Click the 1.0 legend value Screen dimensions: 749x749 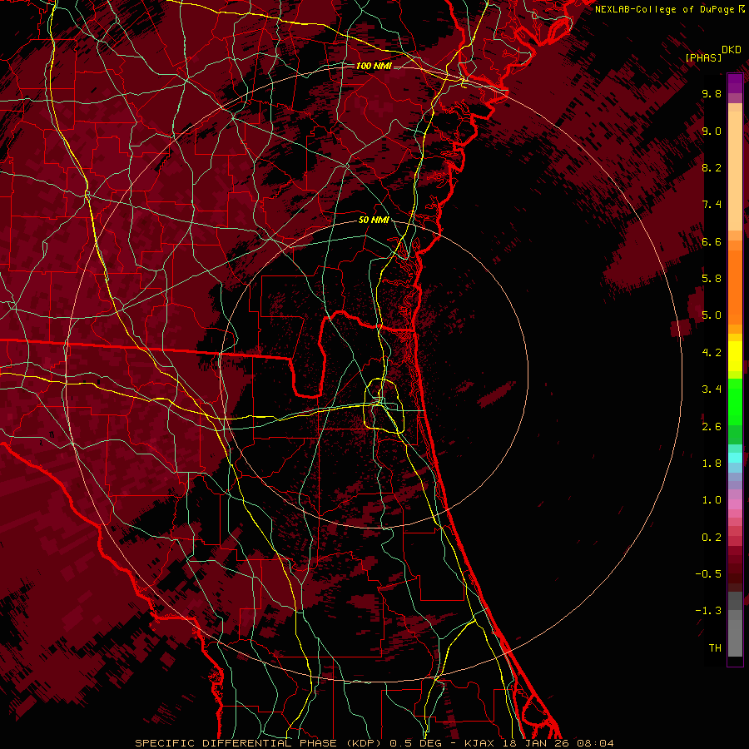click(712, 500)
